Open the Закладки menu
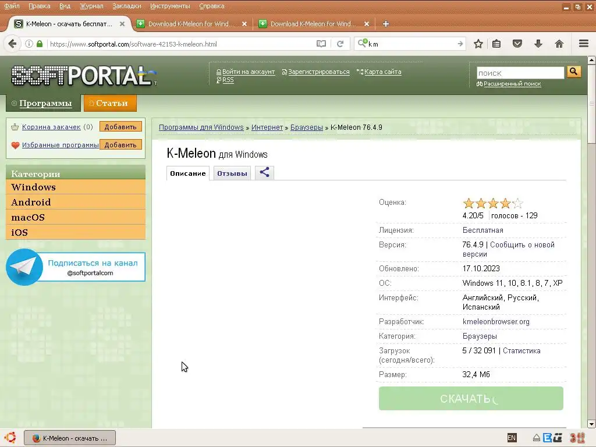The width and height of the screenshot is (596, 447). pos(126,6)
